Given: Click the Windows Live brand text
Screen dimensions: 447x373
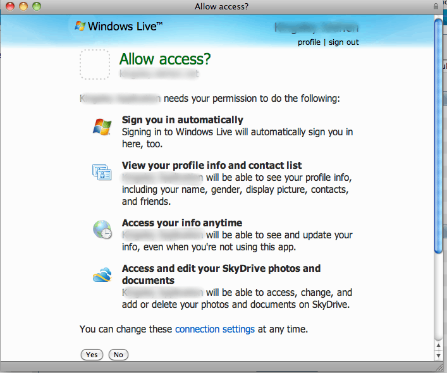Looking at the screenshot, I should pos(125,27).
